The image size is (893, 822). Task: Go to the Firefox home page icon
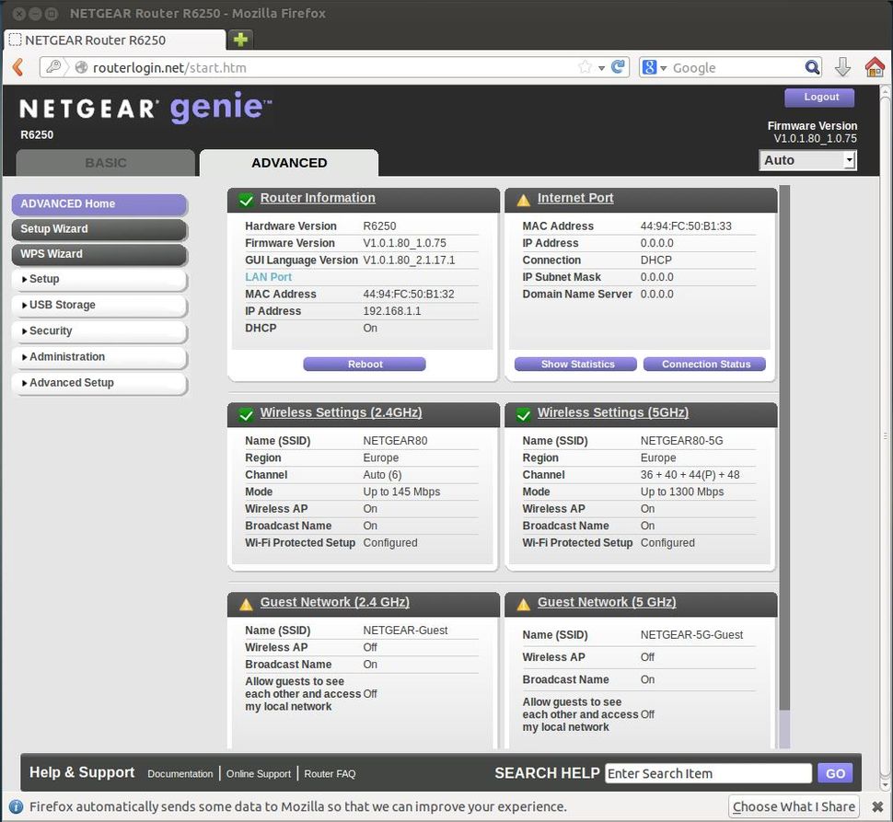pos(875,67)
